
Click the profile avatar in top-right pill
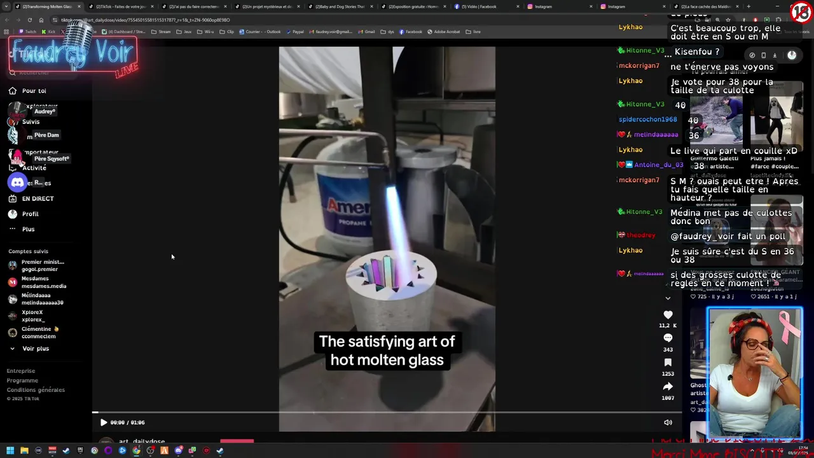[x=792, y=55]
